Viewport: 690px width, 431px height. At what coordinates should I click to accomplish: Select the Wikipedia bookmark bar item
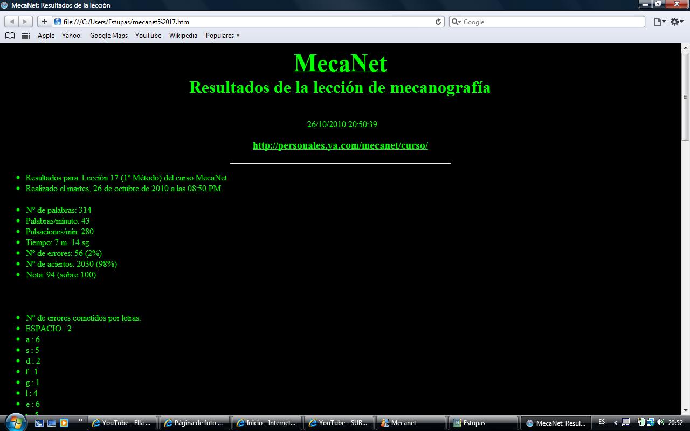point(183,35)
